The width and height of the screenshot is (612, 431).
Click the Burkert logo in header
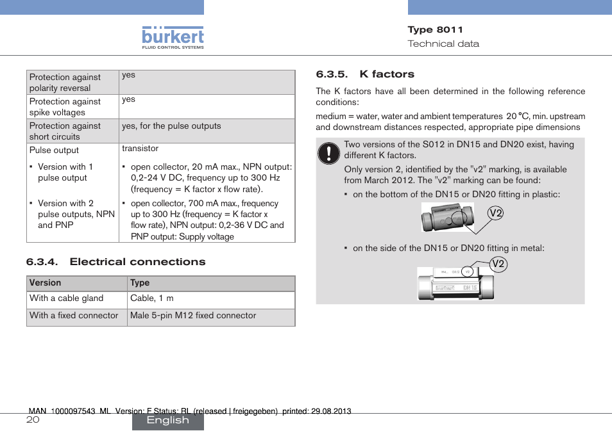(x=173, y=38)
